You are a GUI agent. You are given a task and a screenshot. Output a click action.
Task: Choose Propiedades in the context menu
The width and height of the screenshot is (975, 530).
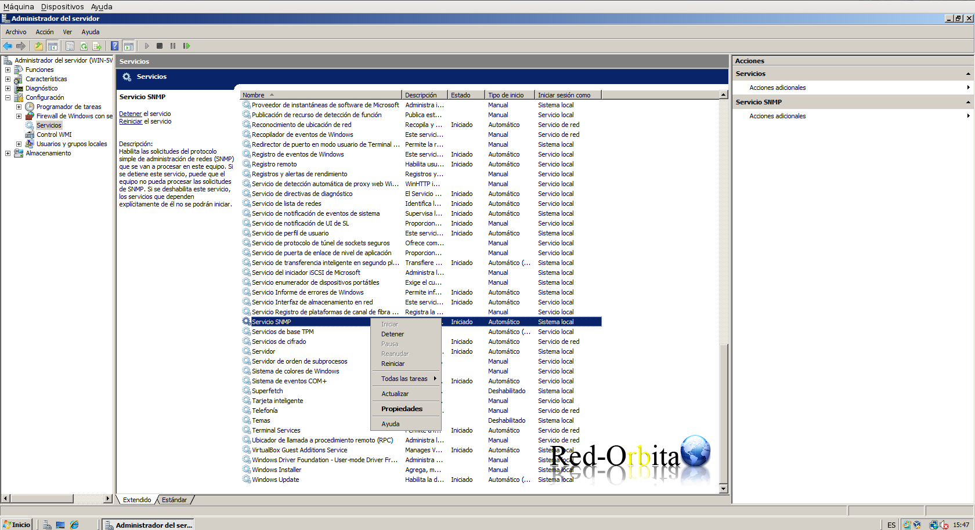[402, 409]
